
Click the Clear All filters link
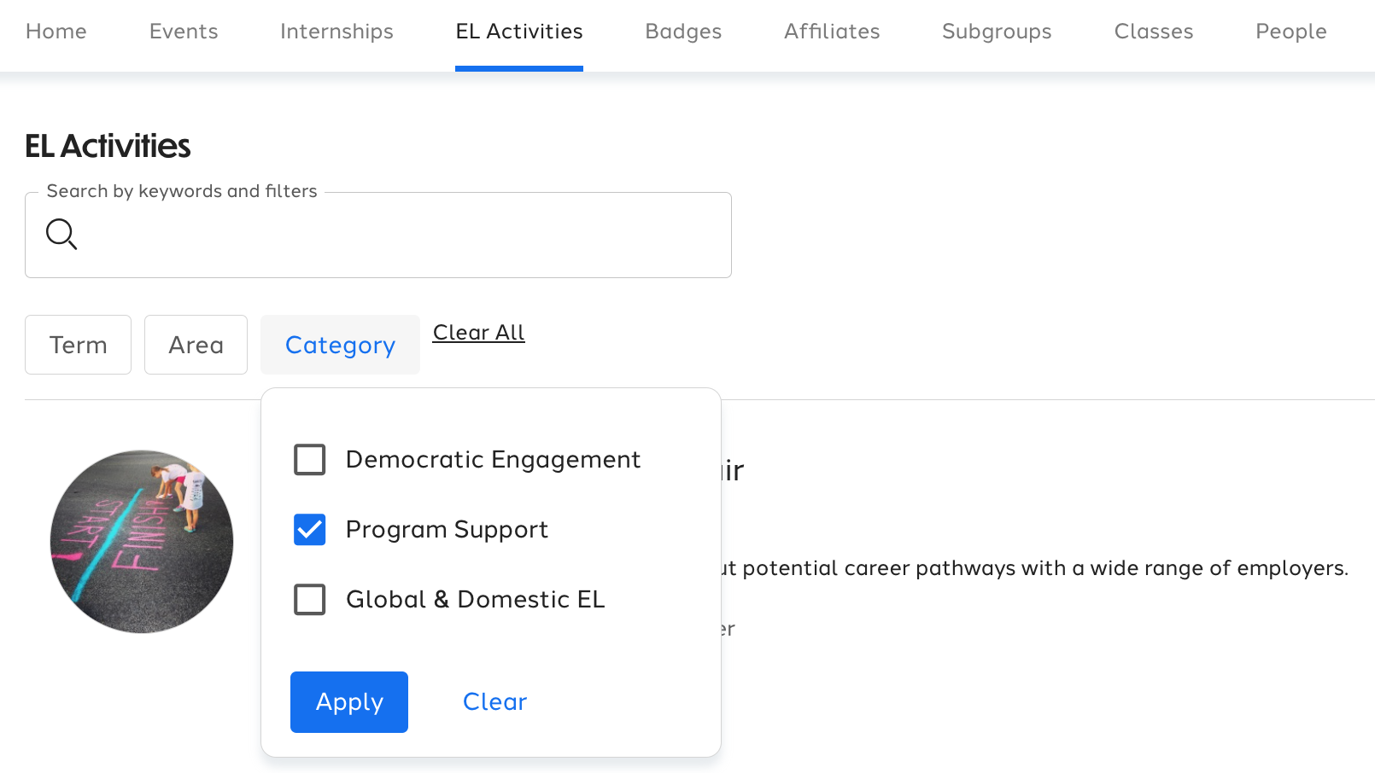click(478, 333)
